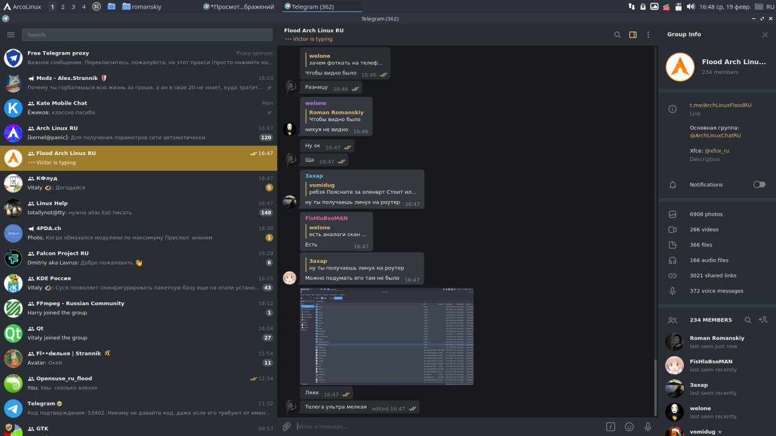Open the 266 videos shared media
The width and height of the screenshot is (776, 436).
[717, 230]
